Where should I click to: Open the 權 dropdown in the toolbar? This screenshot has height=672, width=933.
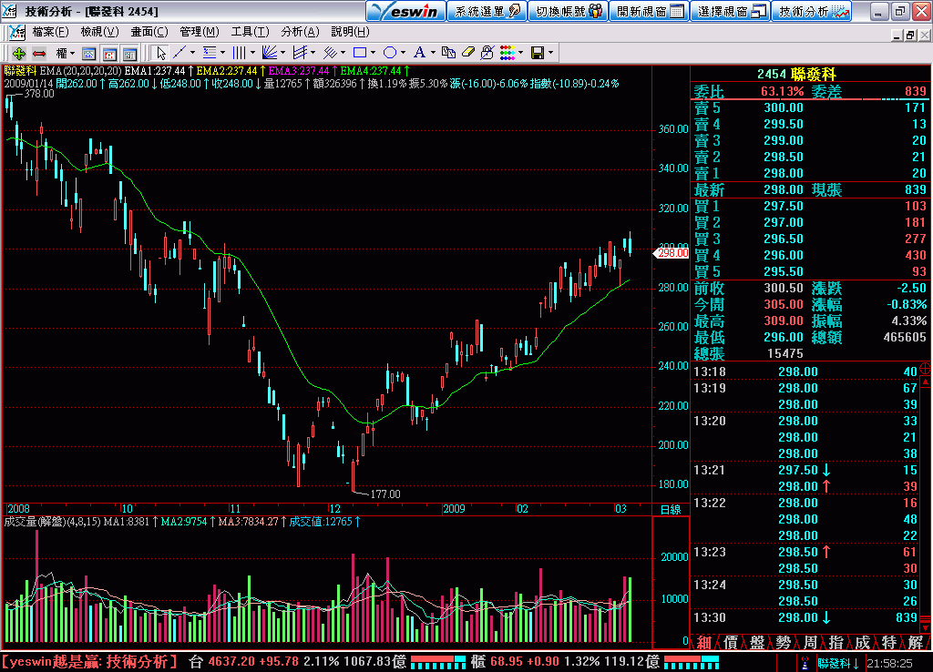[65, 54]
